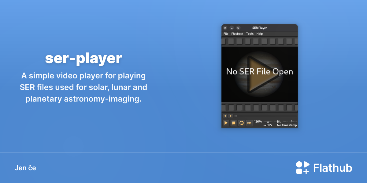Click the square Stop button
Viewport: 367px width, 183px height.
[234, 123]
